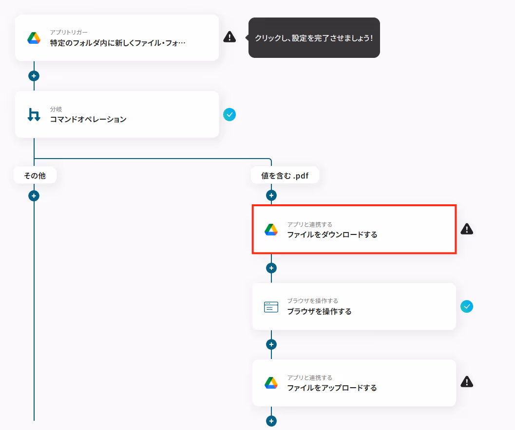
Task: Click the small gray ブラウザを操作する subtitle
Action: pyautogui.click(x=313, y=301)
